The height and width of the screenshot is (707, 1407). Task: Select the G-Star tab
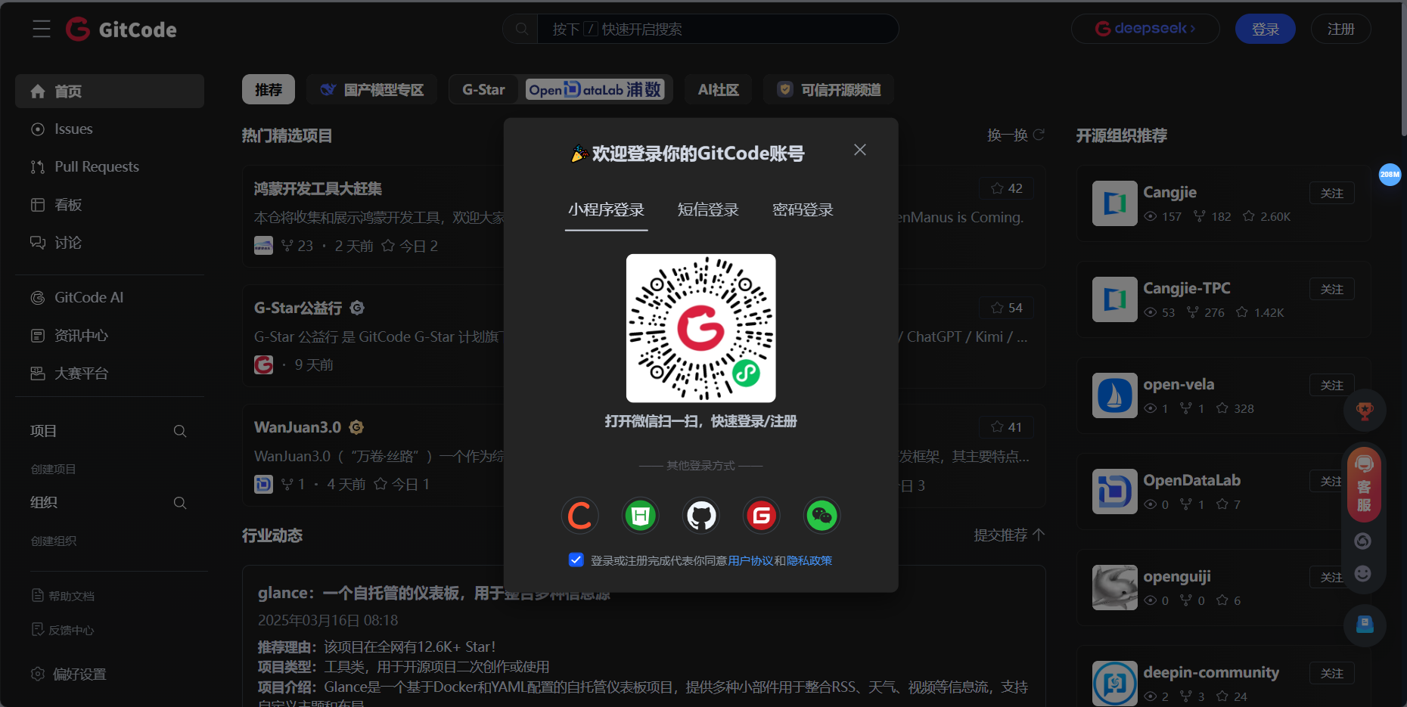click(x=483, y=89)
